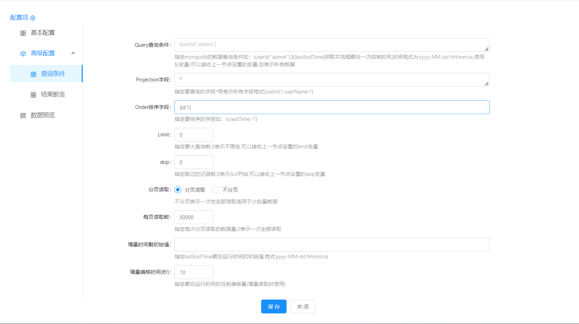This screenshot has height=324, width=579.
Task: Click the 查询条件 grid icon
Action: point(33,74)
